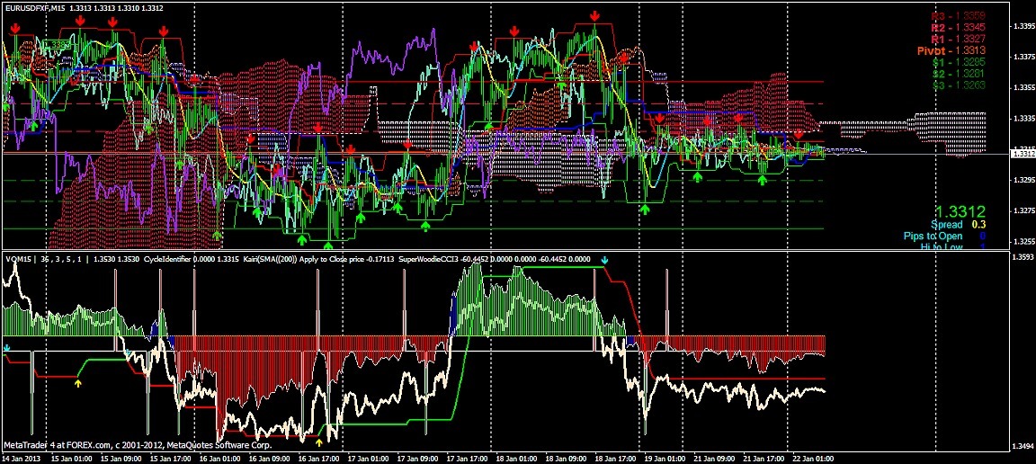This screenshot has height=464, width=1036.
Task: Click the leftmost red sell arrow on main chart
Action: pos(15,29)
